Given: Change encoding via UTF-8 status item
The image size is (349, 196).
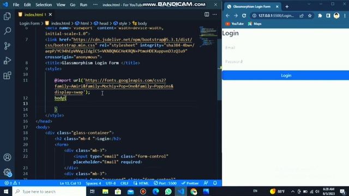Looking at the screenshot, I should 111,183.
